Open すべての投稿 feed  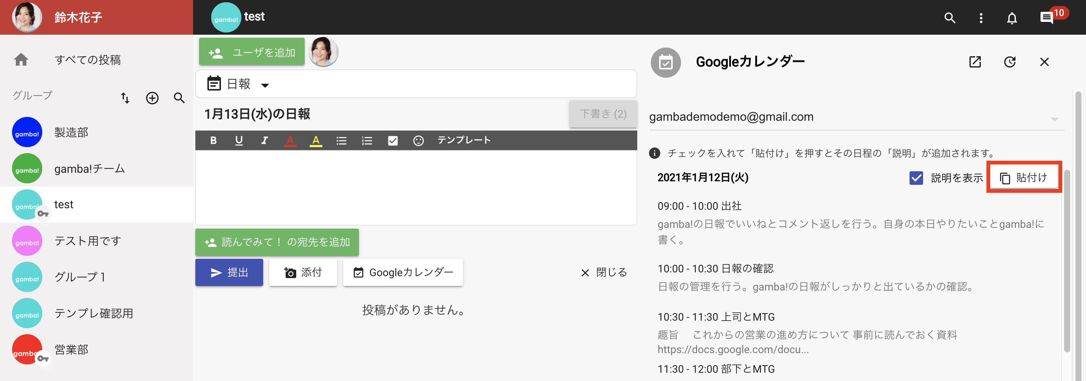(x=87, y=60)
